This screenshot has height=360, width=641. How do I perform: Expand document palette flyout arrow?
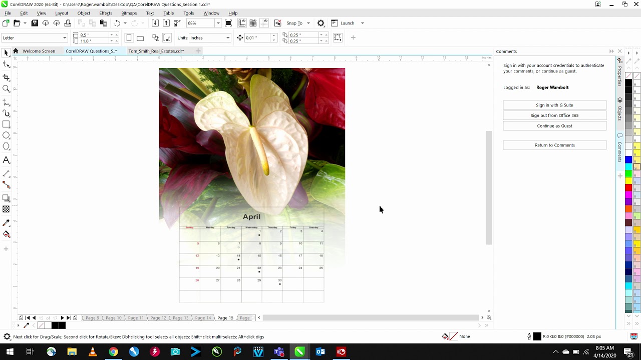click(19, 325)
